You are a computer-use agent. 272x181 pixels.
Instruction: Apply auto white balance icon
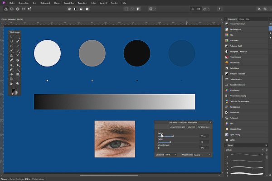click(x=87, y=9)
